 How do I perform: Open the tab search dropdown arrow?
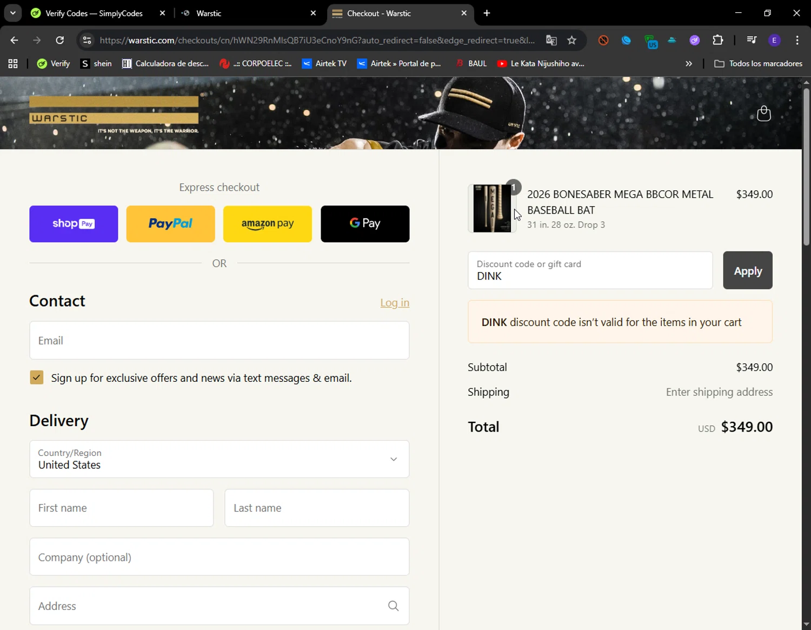coord(12,13)
